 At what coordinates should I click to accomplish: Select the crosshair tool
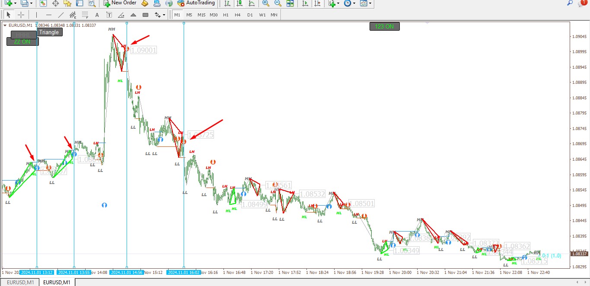tap(20, 15)
